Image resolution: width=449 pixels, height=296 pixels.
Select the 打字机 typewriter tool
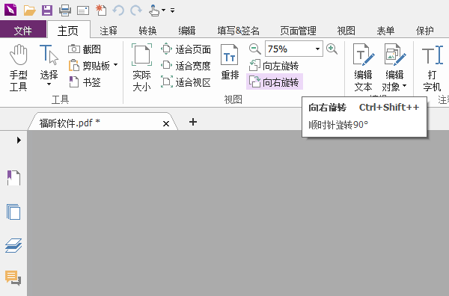[432, 68]
